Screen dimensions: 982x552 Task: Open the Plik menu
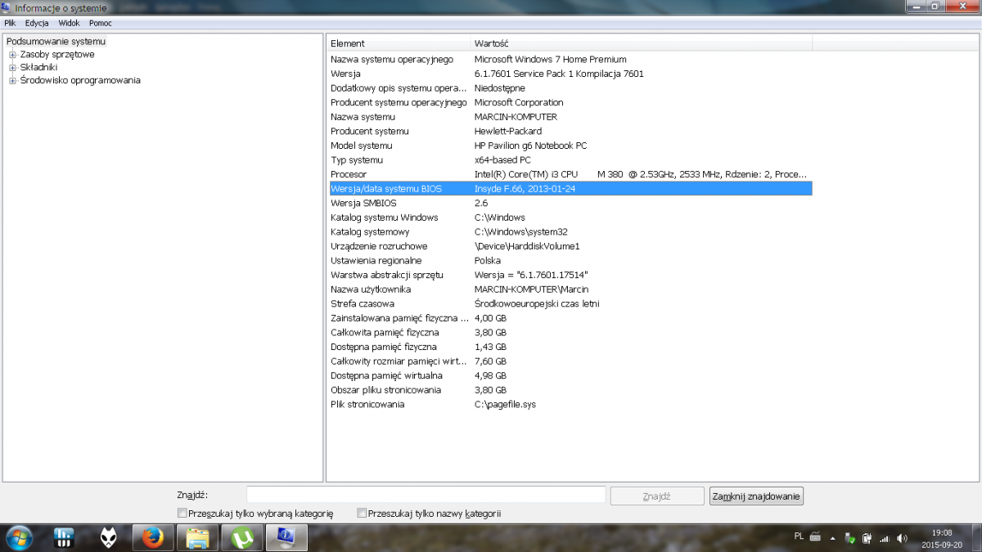(x=10, y=23)
